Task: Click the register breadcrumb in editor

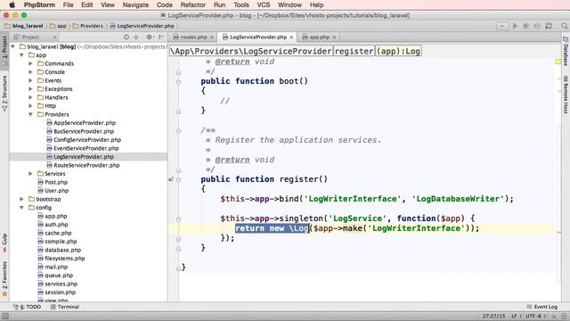Action: (354, 52)
